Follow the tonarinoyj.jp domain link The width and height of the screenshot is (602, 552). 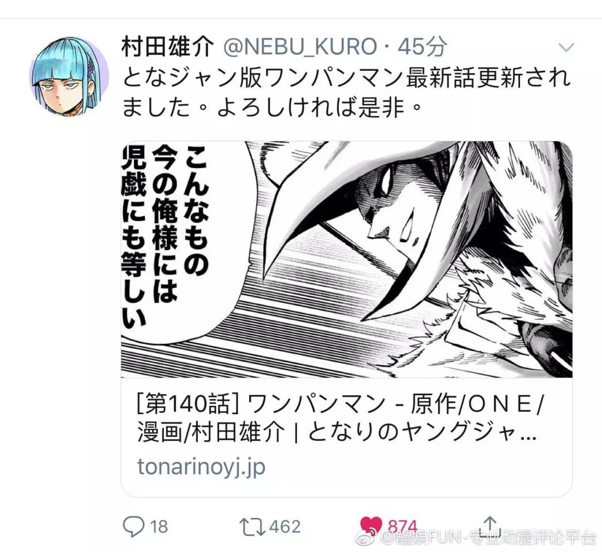click(x=201, y=467)
